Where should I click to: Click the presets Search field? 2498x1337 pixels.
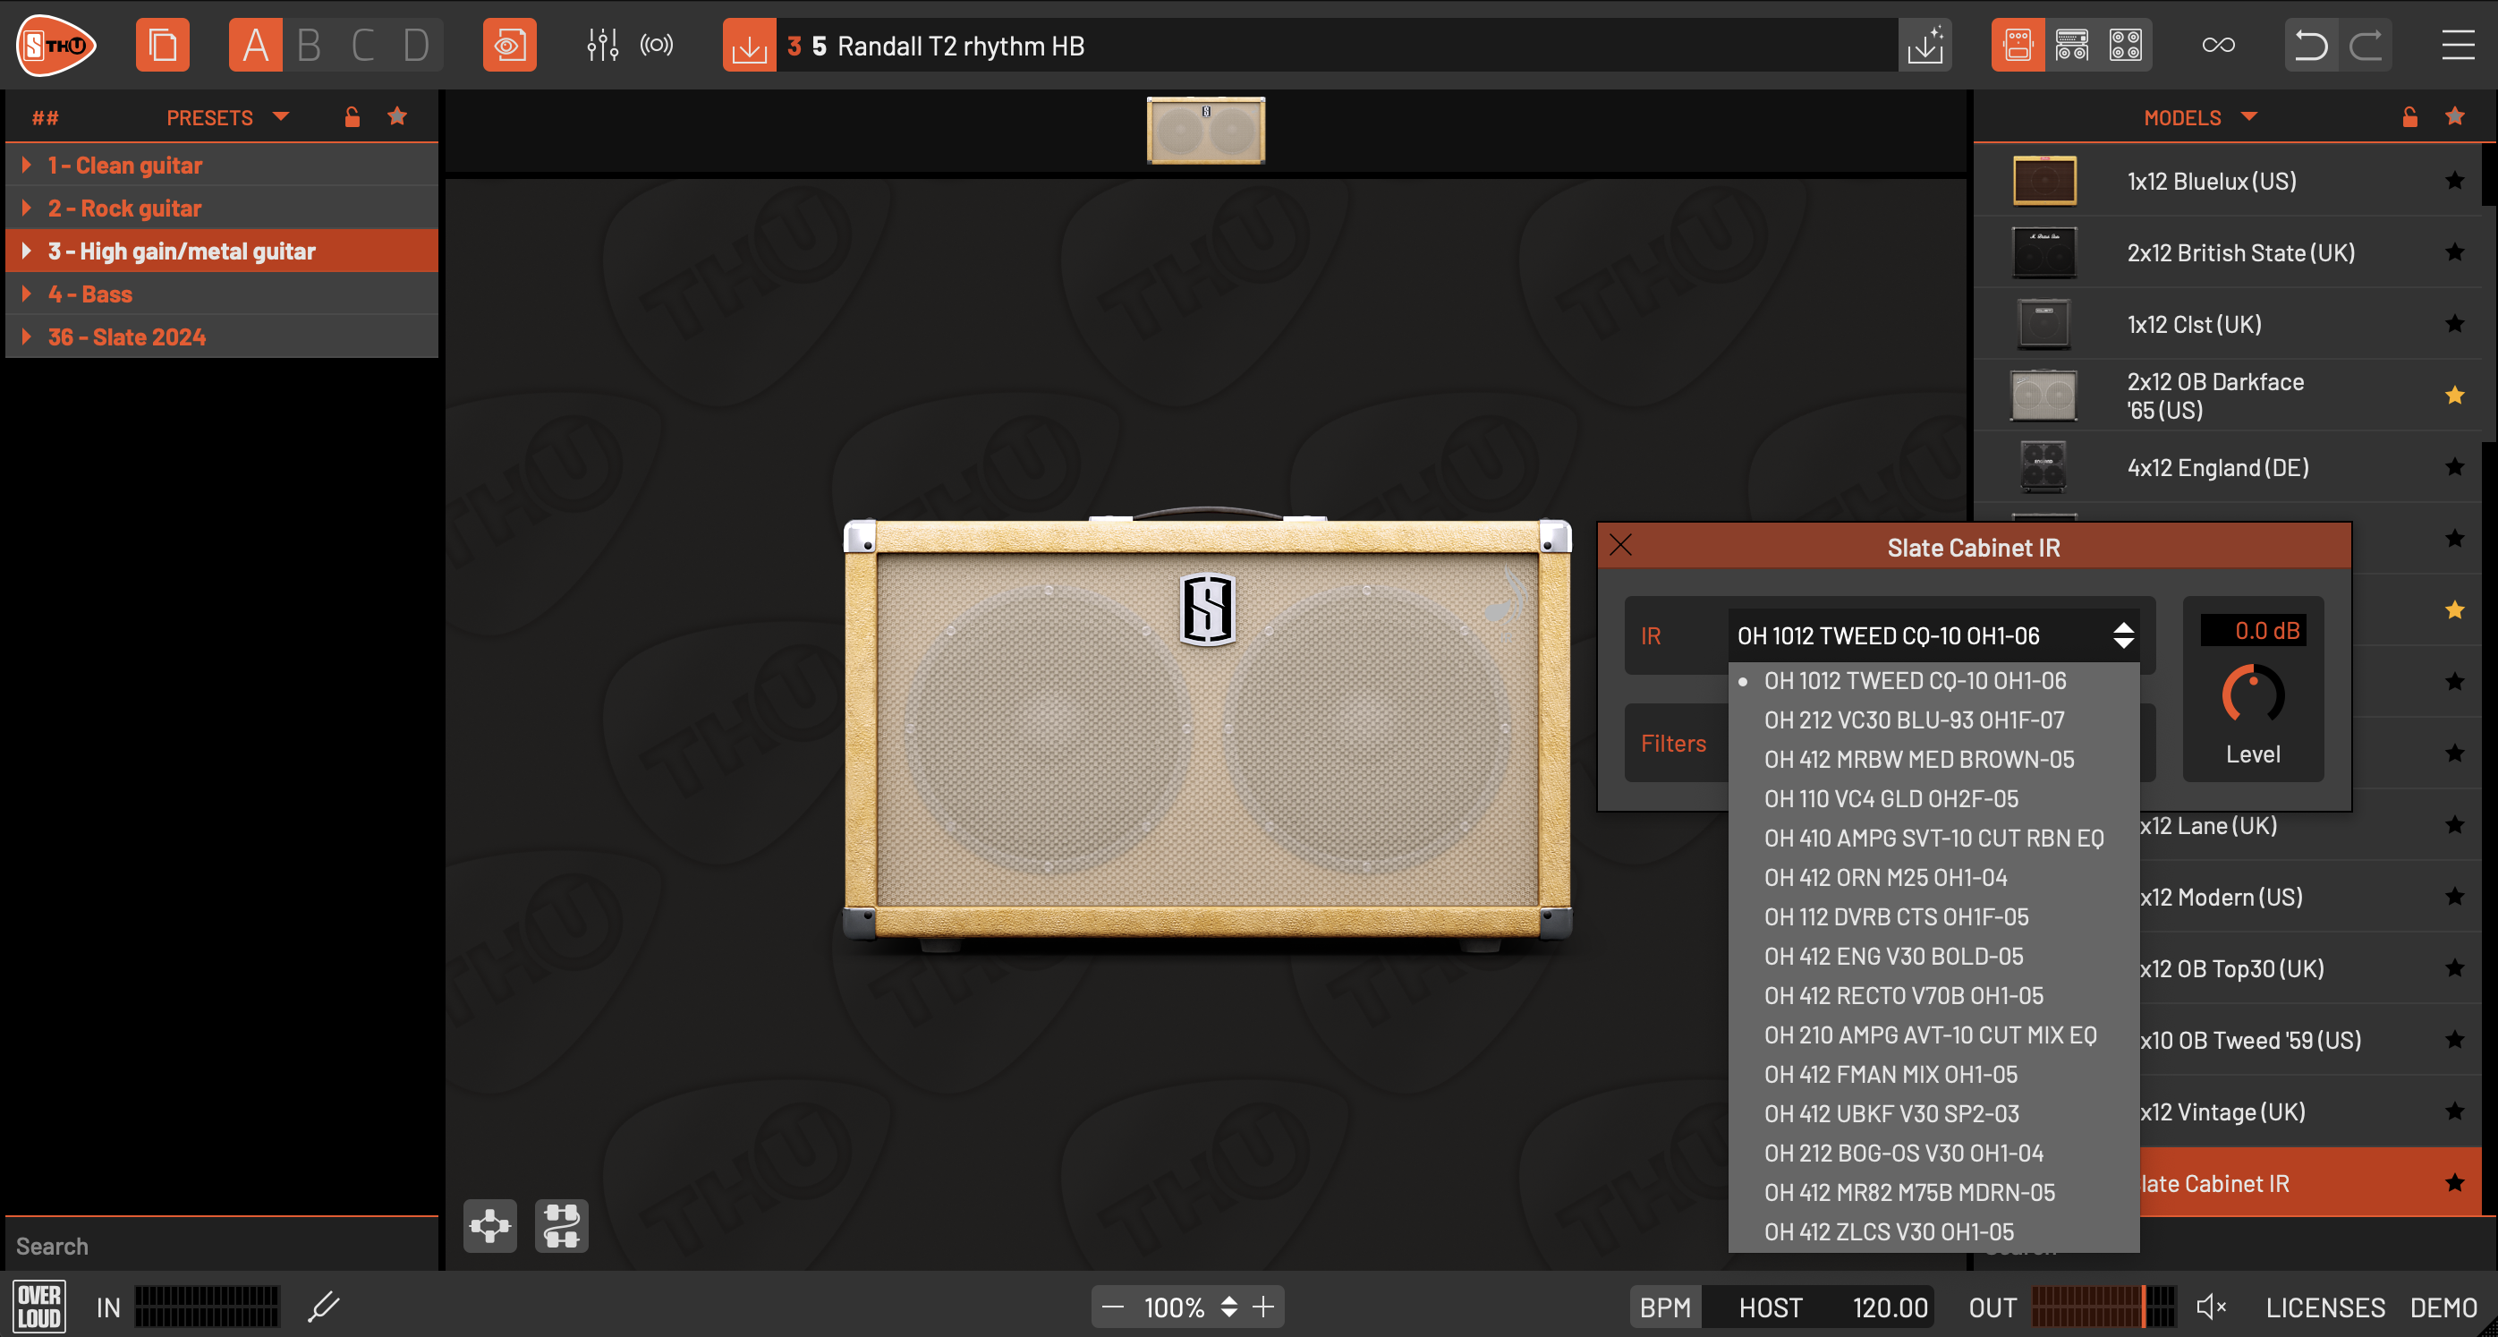pyautogui.click(x=221, y=1246)
